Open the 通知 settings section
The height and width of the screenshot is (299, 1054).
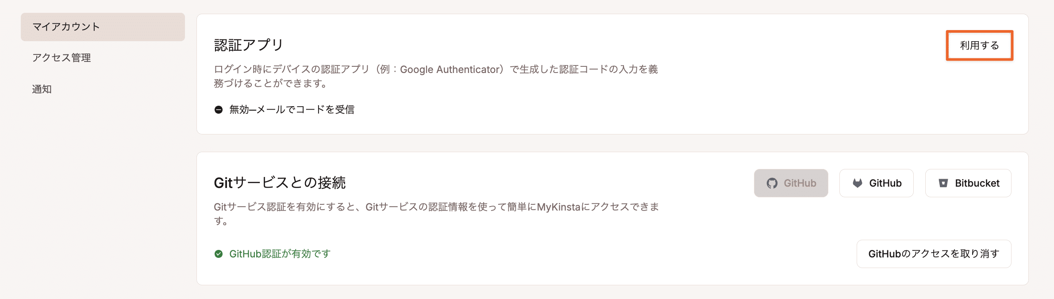41,89
